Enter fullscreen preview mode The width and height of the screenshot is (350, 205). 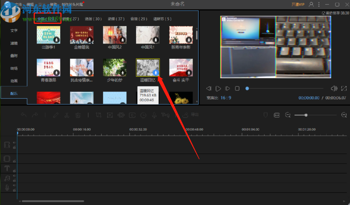pyautogui.click(x=344, y=89)
